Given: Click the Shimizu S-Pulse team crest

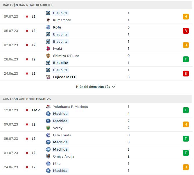Looking at the screenshot, I should [x=48, y=56].
